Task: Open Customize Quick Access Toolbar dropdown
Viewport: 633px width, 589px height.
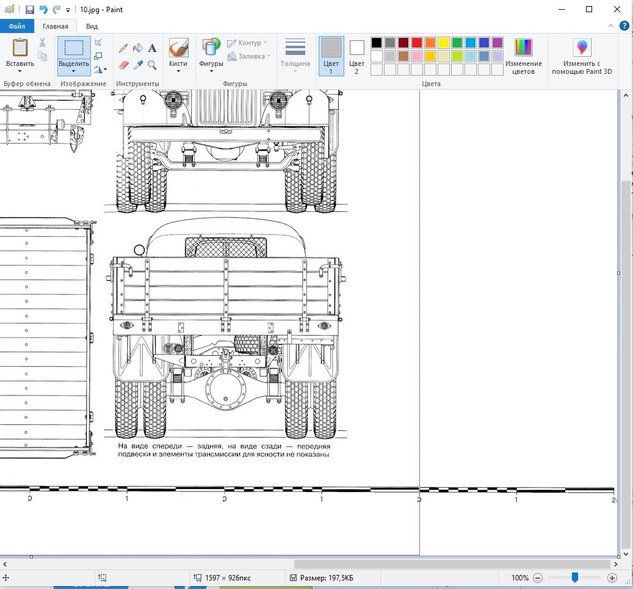Action: click(68, 10)
